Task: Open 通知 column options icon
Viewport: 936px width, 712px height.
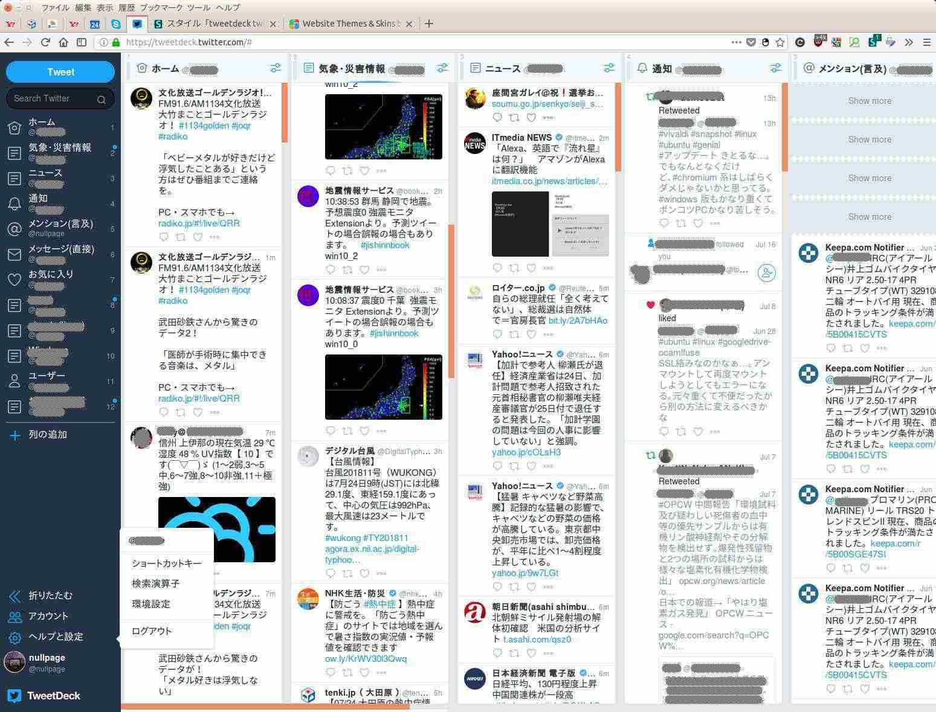Action: pyautogui.click(x=776, y=68)
